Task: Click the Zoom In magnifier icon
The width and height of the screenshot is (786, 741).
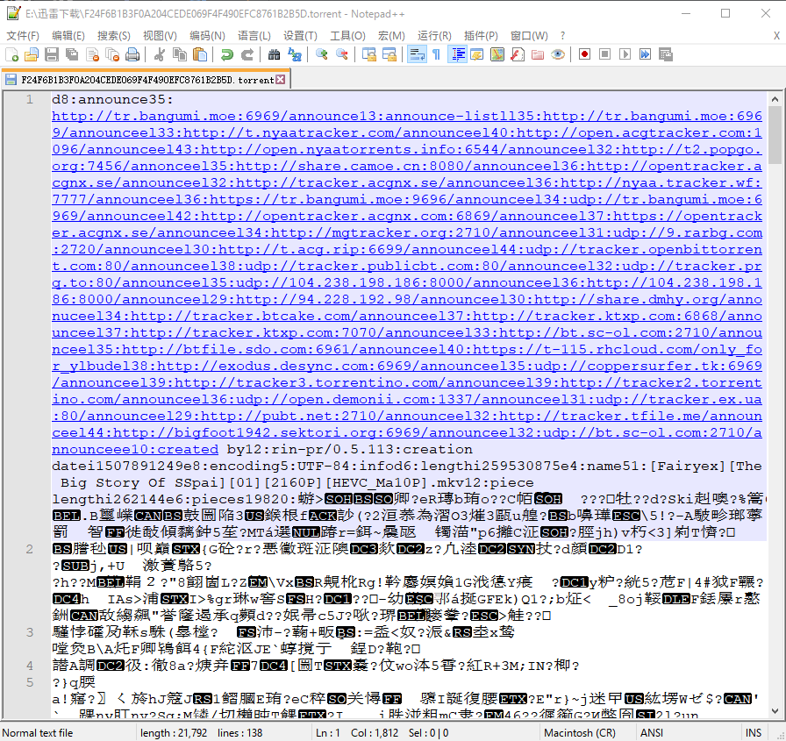Action: click(322, 54)
